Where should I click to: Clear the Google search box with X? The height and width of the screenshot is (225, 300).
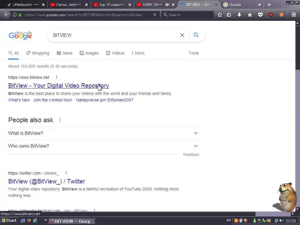point(182,35)
